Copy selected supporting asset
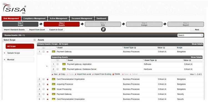The image size is (208, 106). [x=62, y=74]
